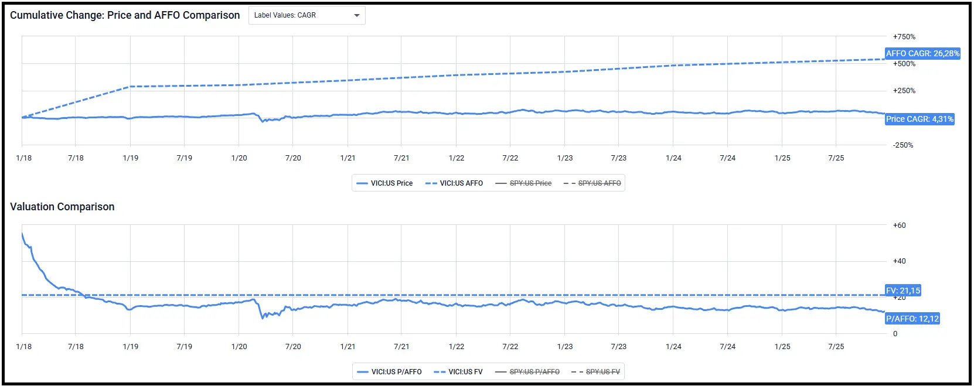The width and height of the screenshot is (974, 386).
Task: Click the 1/20 tick on the top chart axis
Action: 239,158
